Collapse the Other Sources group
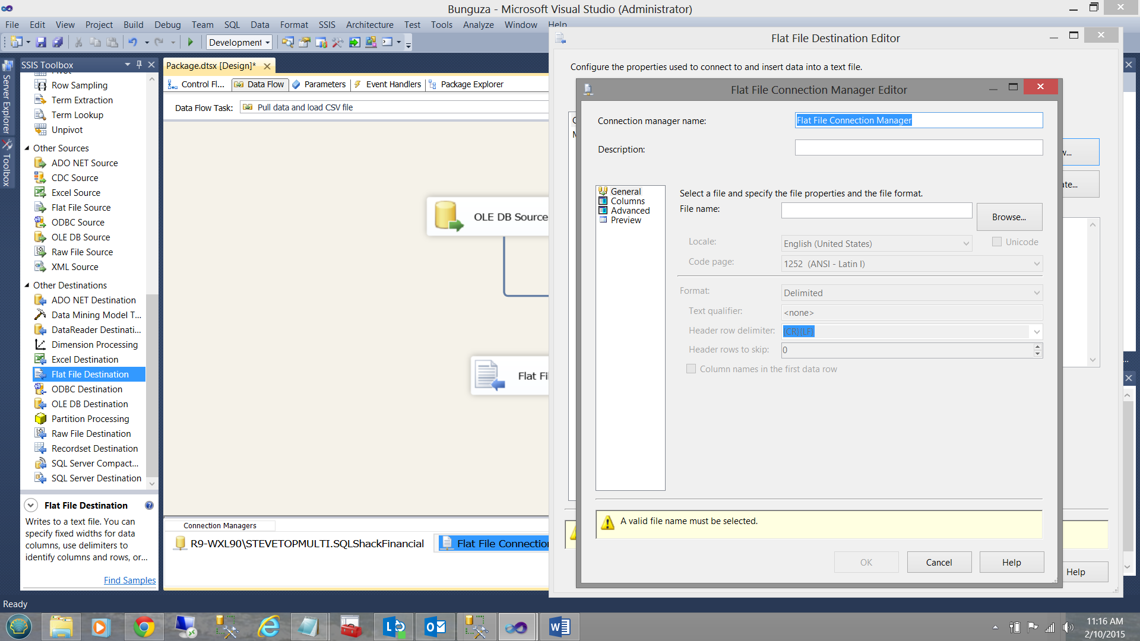1140x641 pixels. [x=27, y=148]
